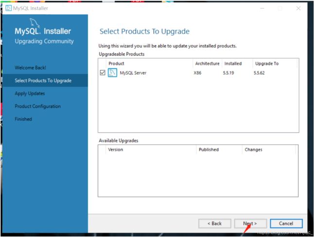The image size is (316, 238).
Task: Click the MySQL Installer title bar icon
Action: 8,8
